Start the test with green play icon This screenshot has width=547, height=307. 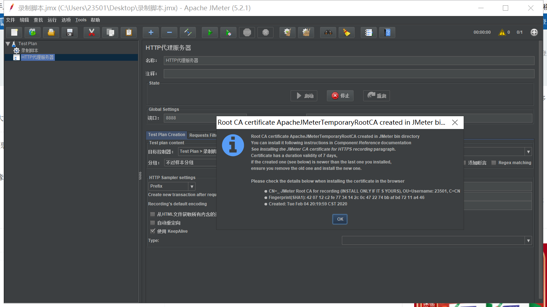(210, 32)
